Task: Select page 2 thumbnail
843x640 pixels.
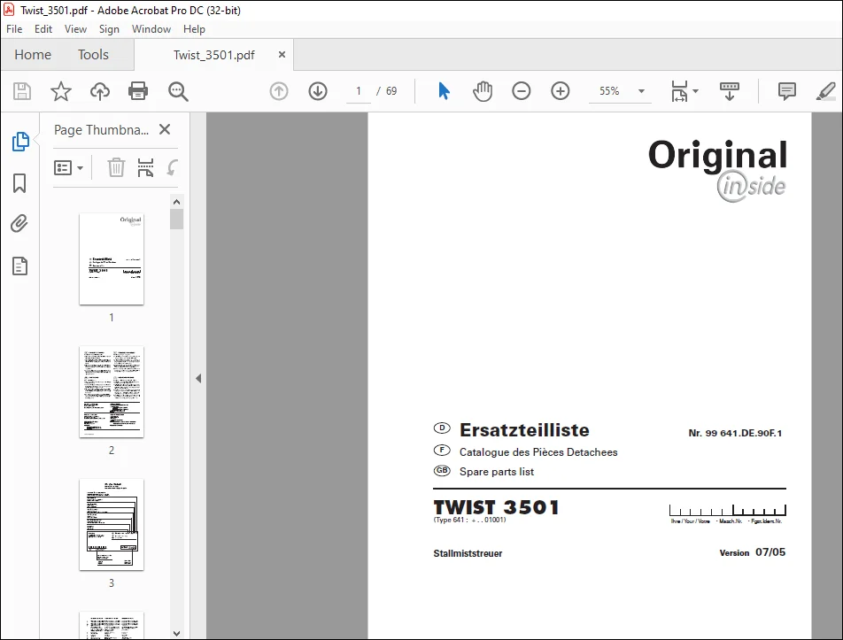Action: tap(112, 392)
